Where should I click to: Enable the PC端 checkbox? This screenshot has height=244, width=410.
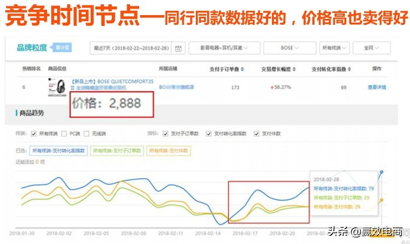pos(64,134)
